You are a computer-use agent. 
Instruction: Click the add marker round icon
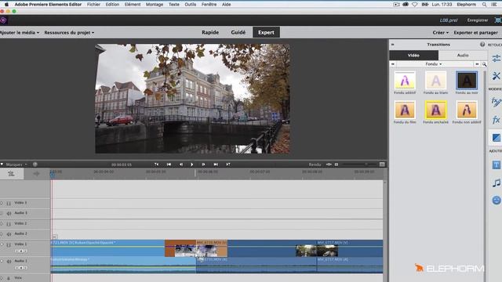[x=35, y=164]
